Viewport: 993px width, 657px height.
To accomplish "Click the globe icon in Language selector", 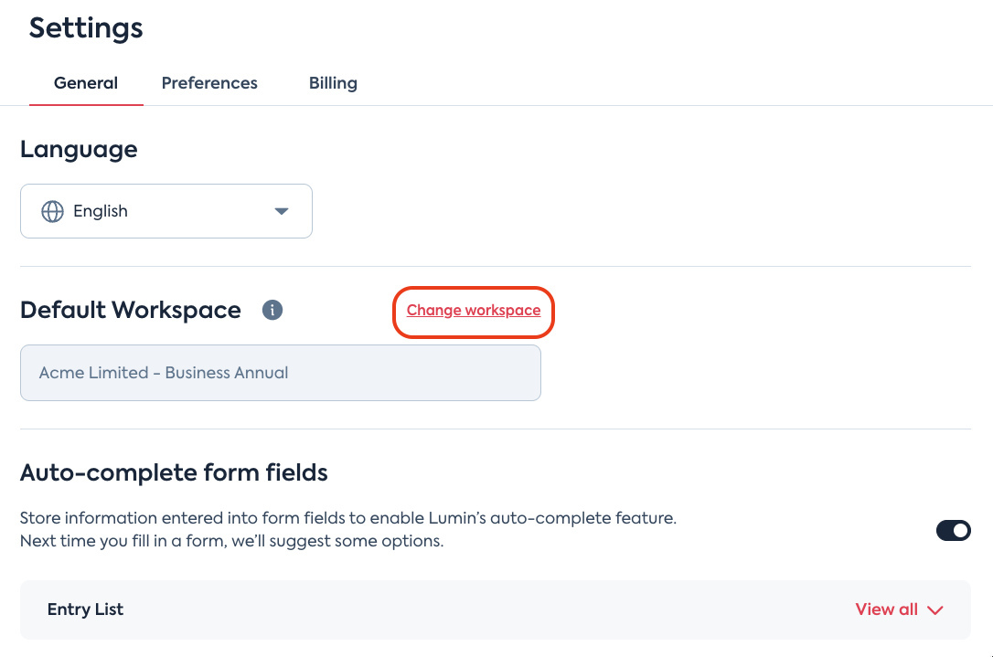I will point(53,211).
